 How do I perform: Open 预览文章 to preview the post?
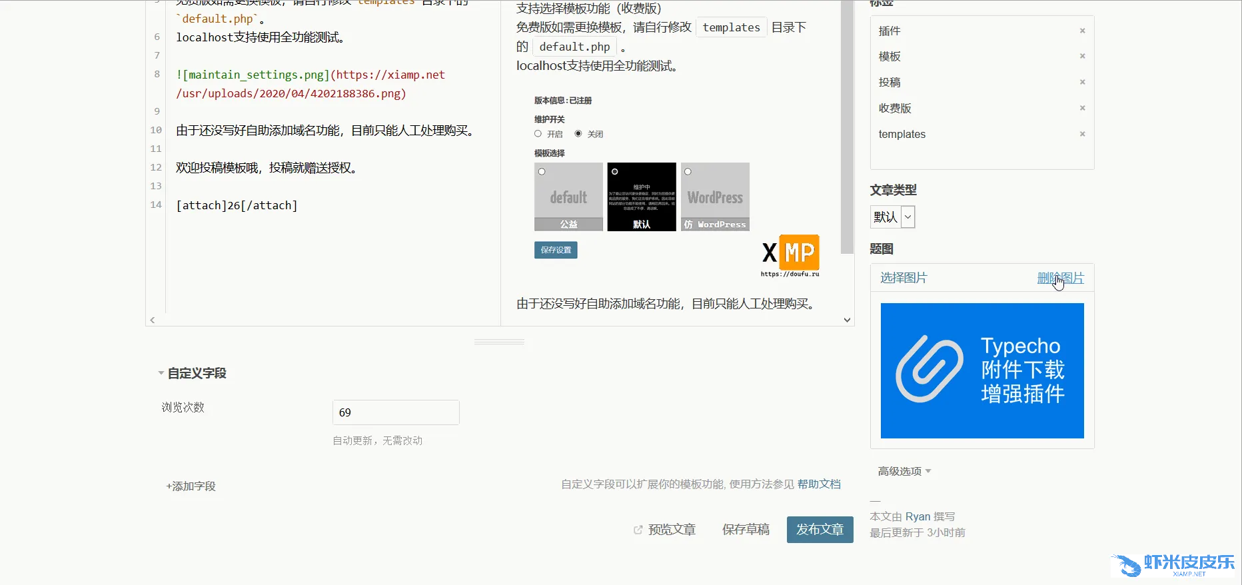(672, 530)
